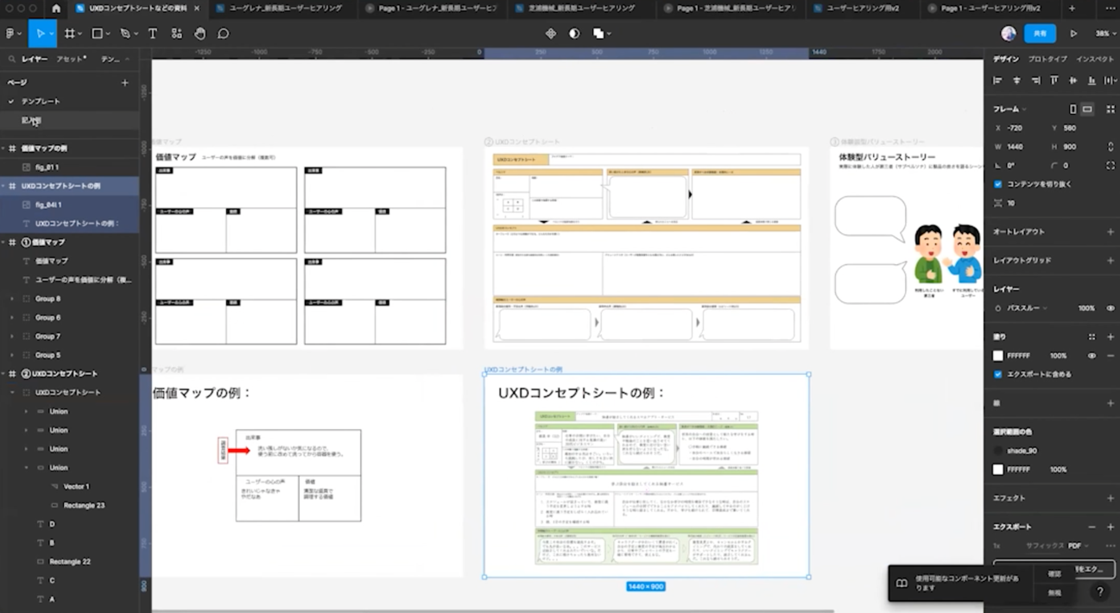Add an エフェクト with the plus
Image resolution: width=1120 pixels, height=613 pixels.
[x=1111, y=498]
